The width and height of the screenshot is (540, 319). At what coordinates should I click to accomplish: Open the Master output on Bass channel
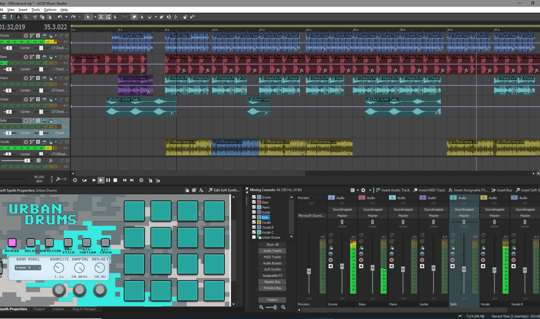coord(372,216)
